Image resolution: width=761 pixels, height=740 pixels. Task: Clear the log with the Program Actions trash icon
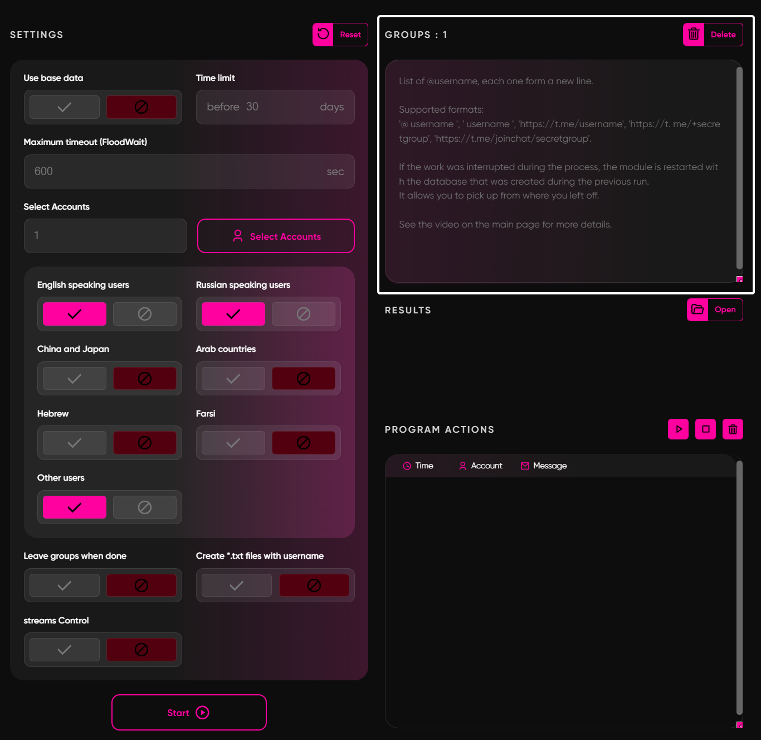pyautogui.click(x=733, y=429)
